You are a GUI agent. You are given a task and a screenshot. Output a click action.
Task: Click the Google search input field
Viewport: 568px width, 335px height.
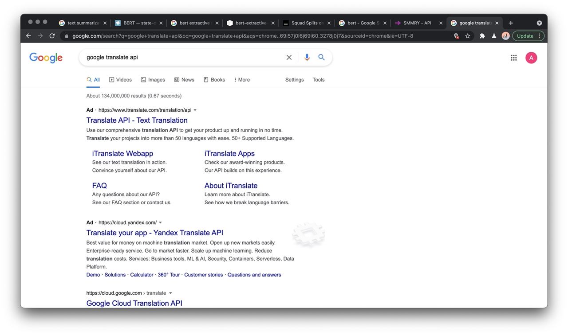(184, 57)
